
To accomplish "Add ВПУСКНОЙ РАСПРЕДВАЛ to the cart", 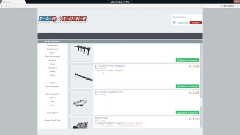I will point(187,86).
